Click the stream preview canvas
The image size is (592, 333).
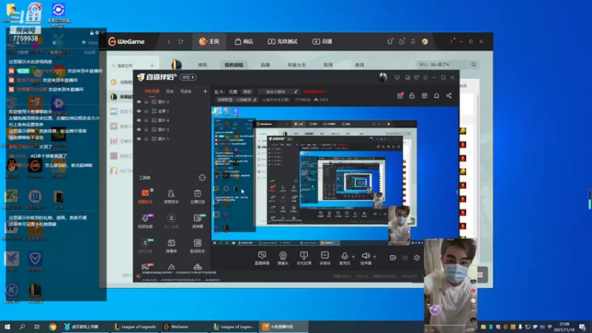pyautogui.click(x=334, y=176)
